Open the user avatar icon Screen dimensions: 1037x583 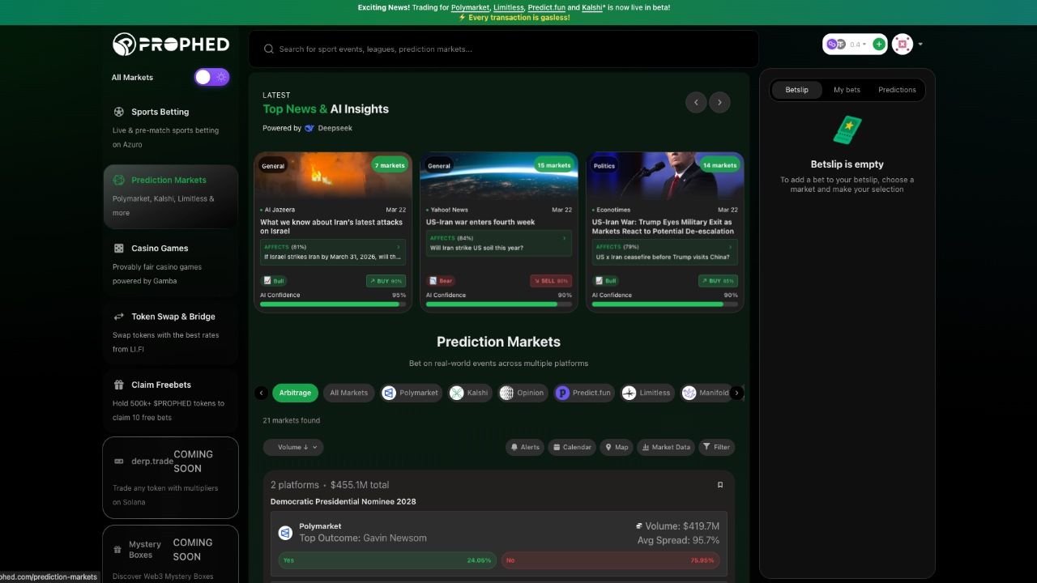coord(903,45)
